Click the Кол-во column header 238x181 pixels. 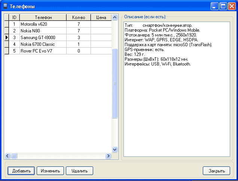click(x=79, y=18)
